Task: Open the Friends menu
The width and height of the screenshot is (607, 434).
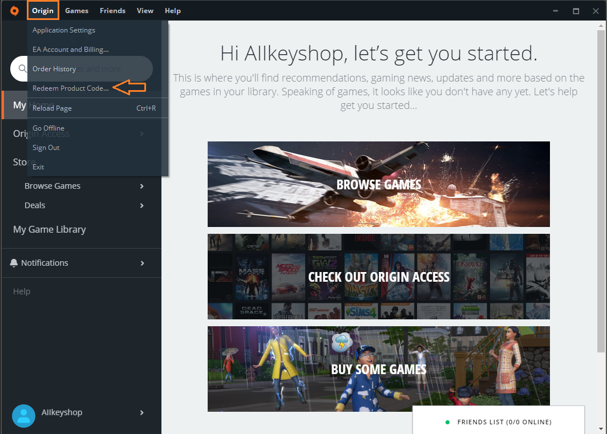Action: pos(112,11)
